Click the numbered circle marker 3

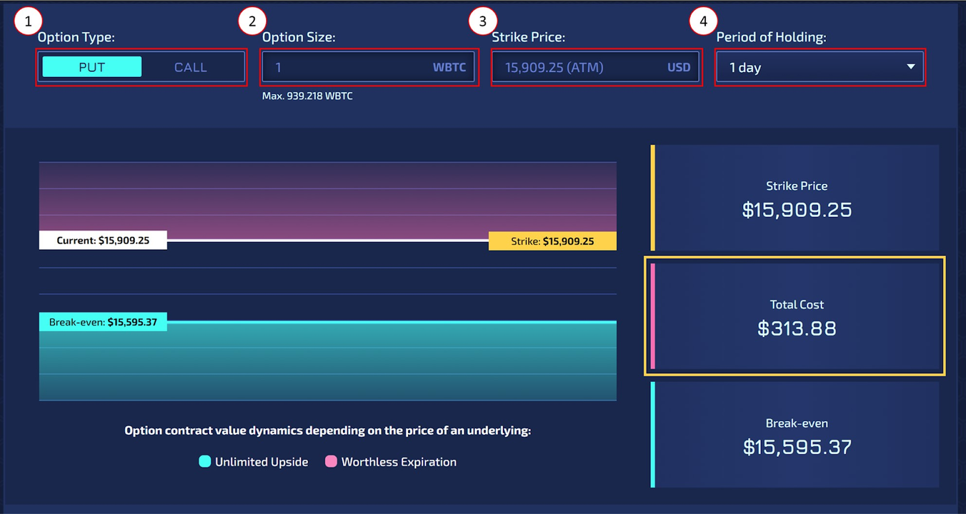(482, 21)
